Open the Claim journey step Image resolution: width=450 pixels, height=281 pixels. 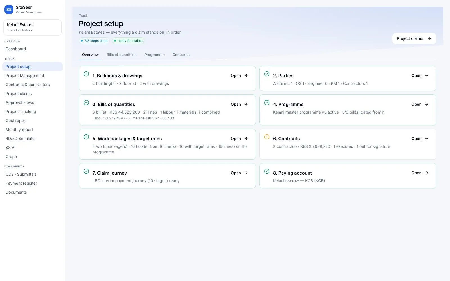click(239, 173)
